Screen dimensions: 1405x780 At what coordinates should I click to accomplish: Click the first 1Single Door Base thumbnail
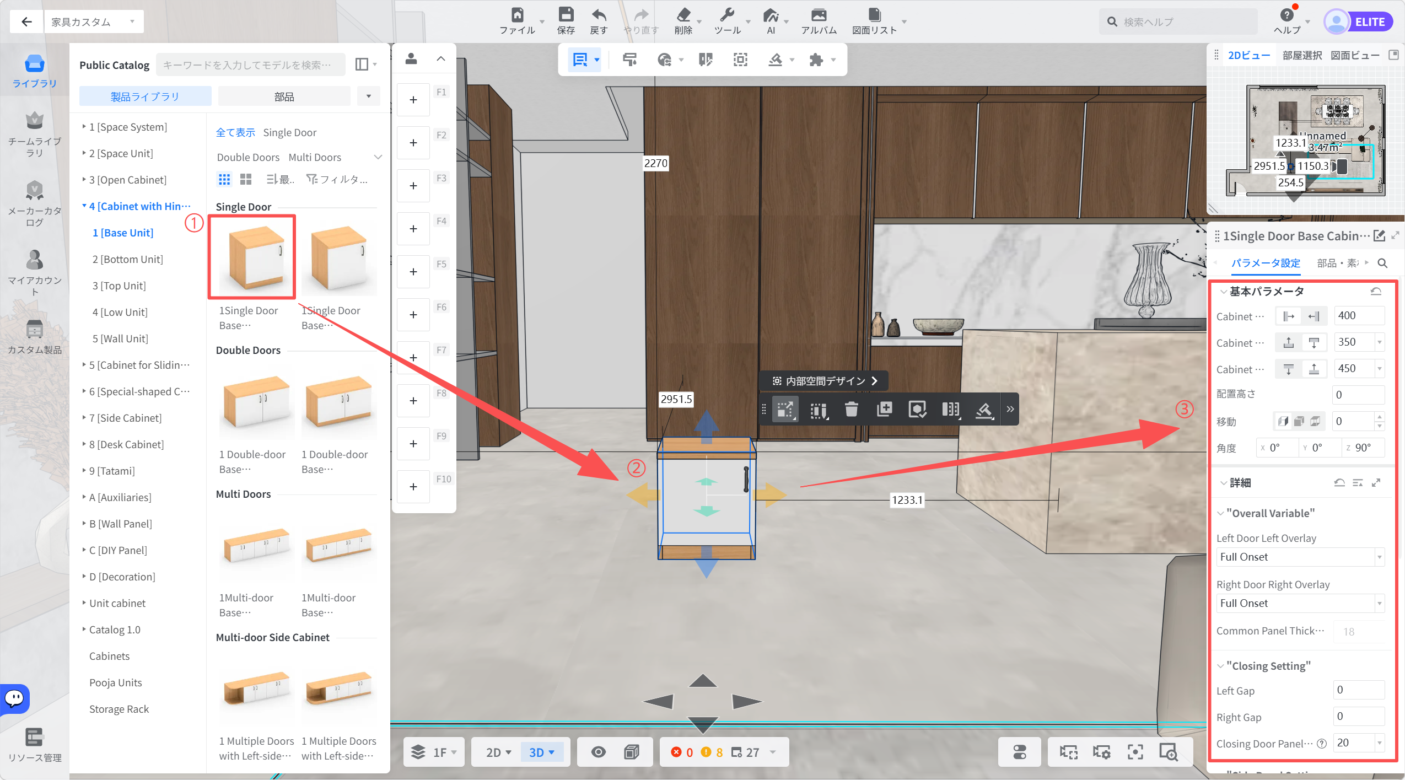pyautogui.click(x=252, y=257)
